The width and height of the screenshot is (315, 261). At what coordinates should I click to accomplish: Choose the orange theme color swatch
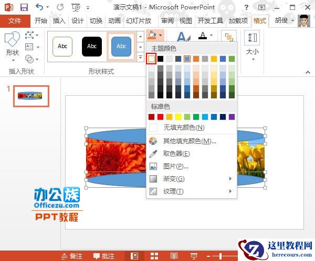click(196, 59)
